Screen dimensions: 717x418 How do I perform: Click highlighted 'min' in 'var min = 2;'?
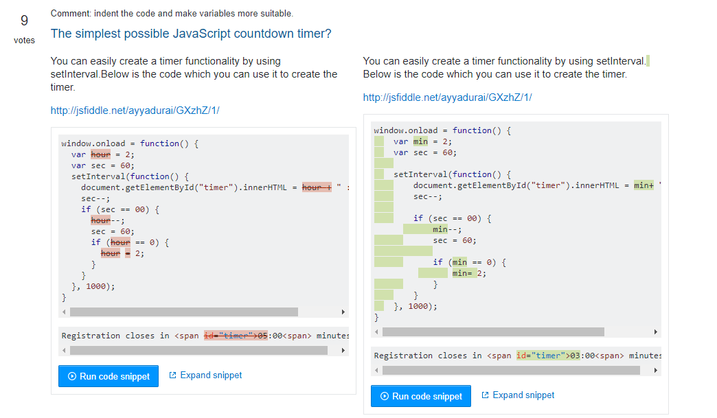click(420, 141)
